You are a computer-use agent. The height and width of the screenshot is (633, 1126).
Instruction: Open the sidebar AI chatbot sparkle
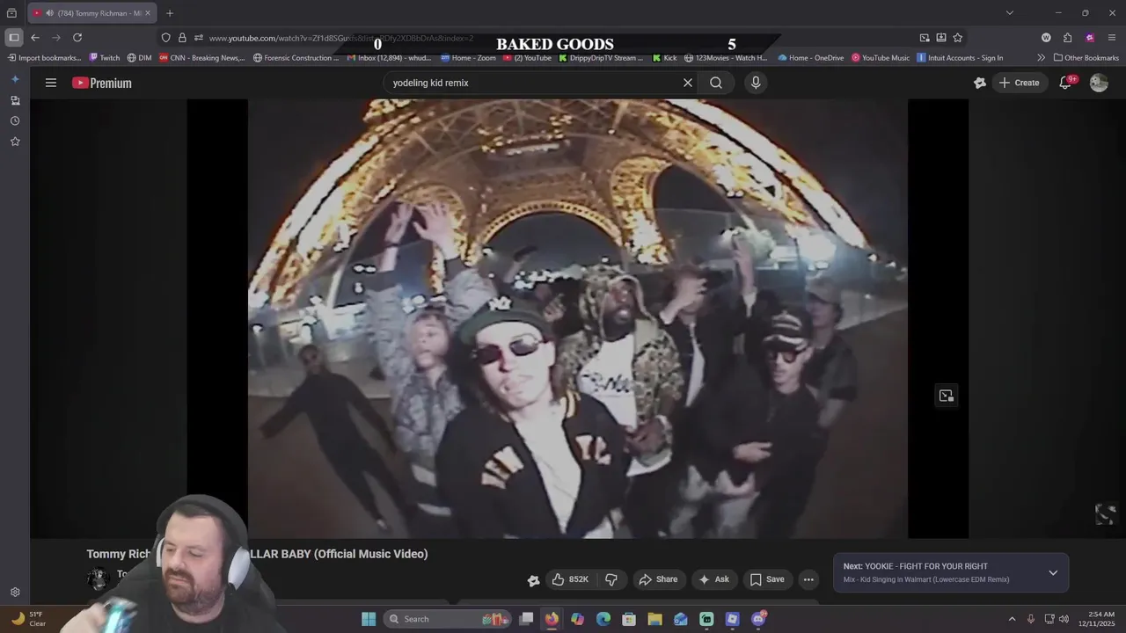pyautogui.click(x=15, y=79)
